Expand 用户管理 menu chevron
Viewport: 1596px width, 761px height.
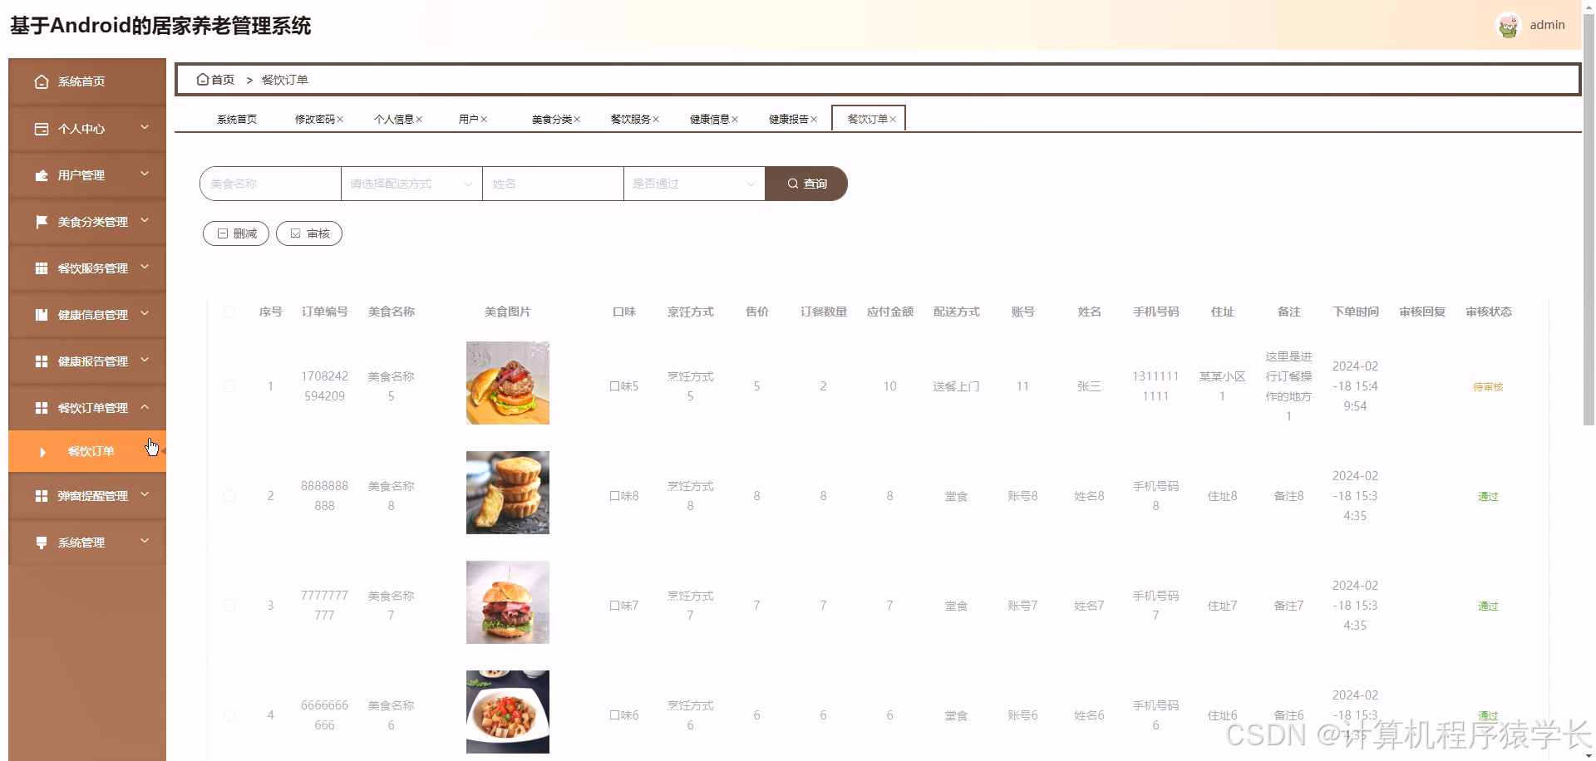tap(145, 174)
